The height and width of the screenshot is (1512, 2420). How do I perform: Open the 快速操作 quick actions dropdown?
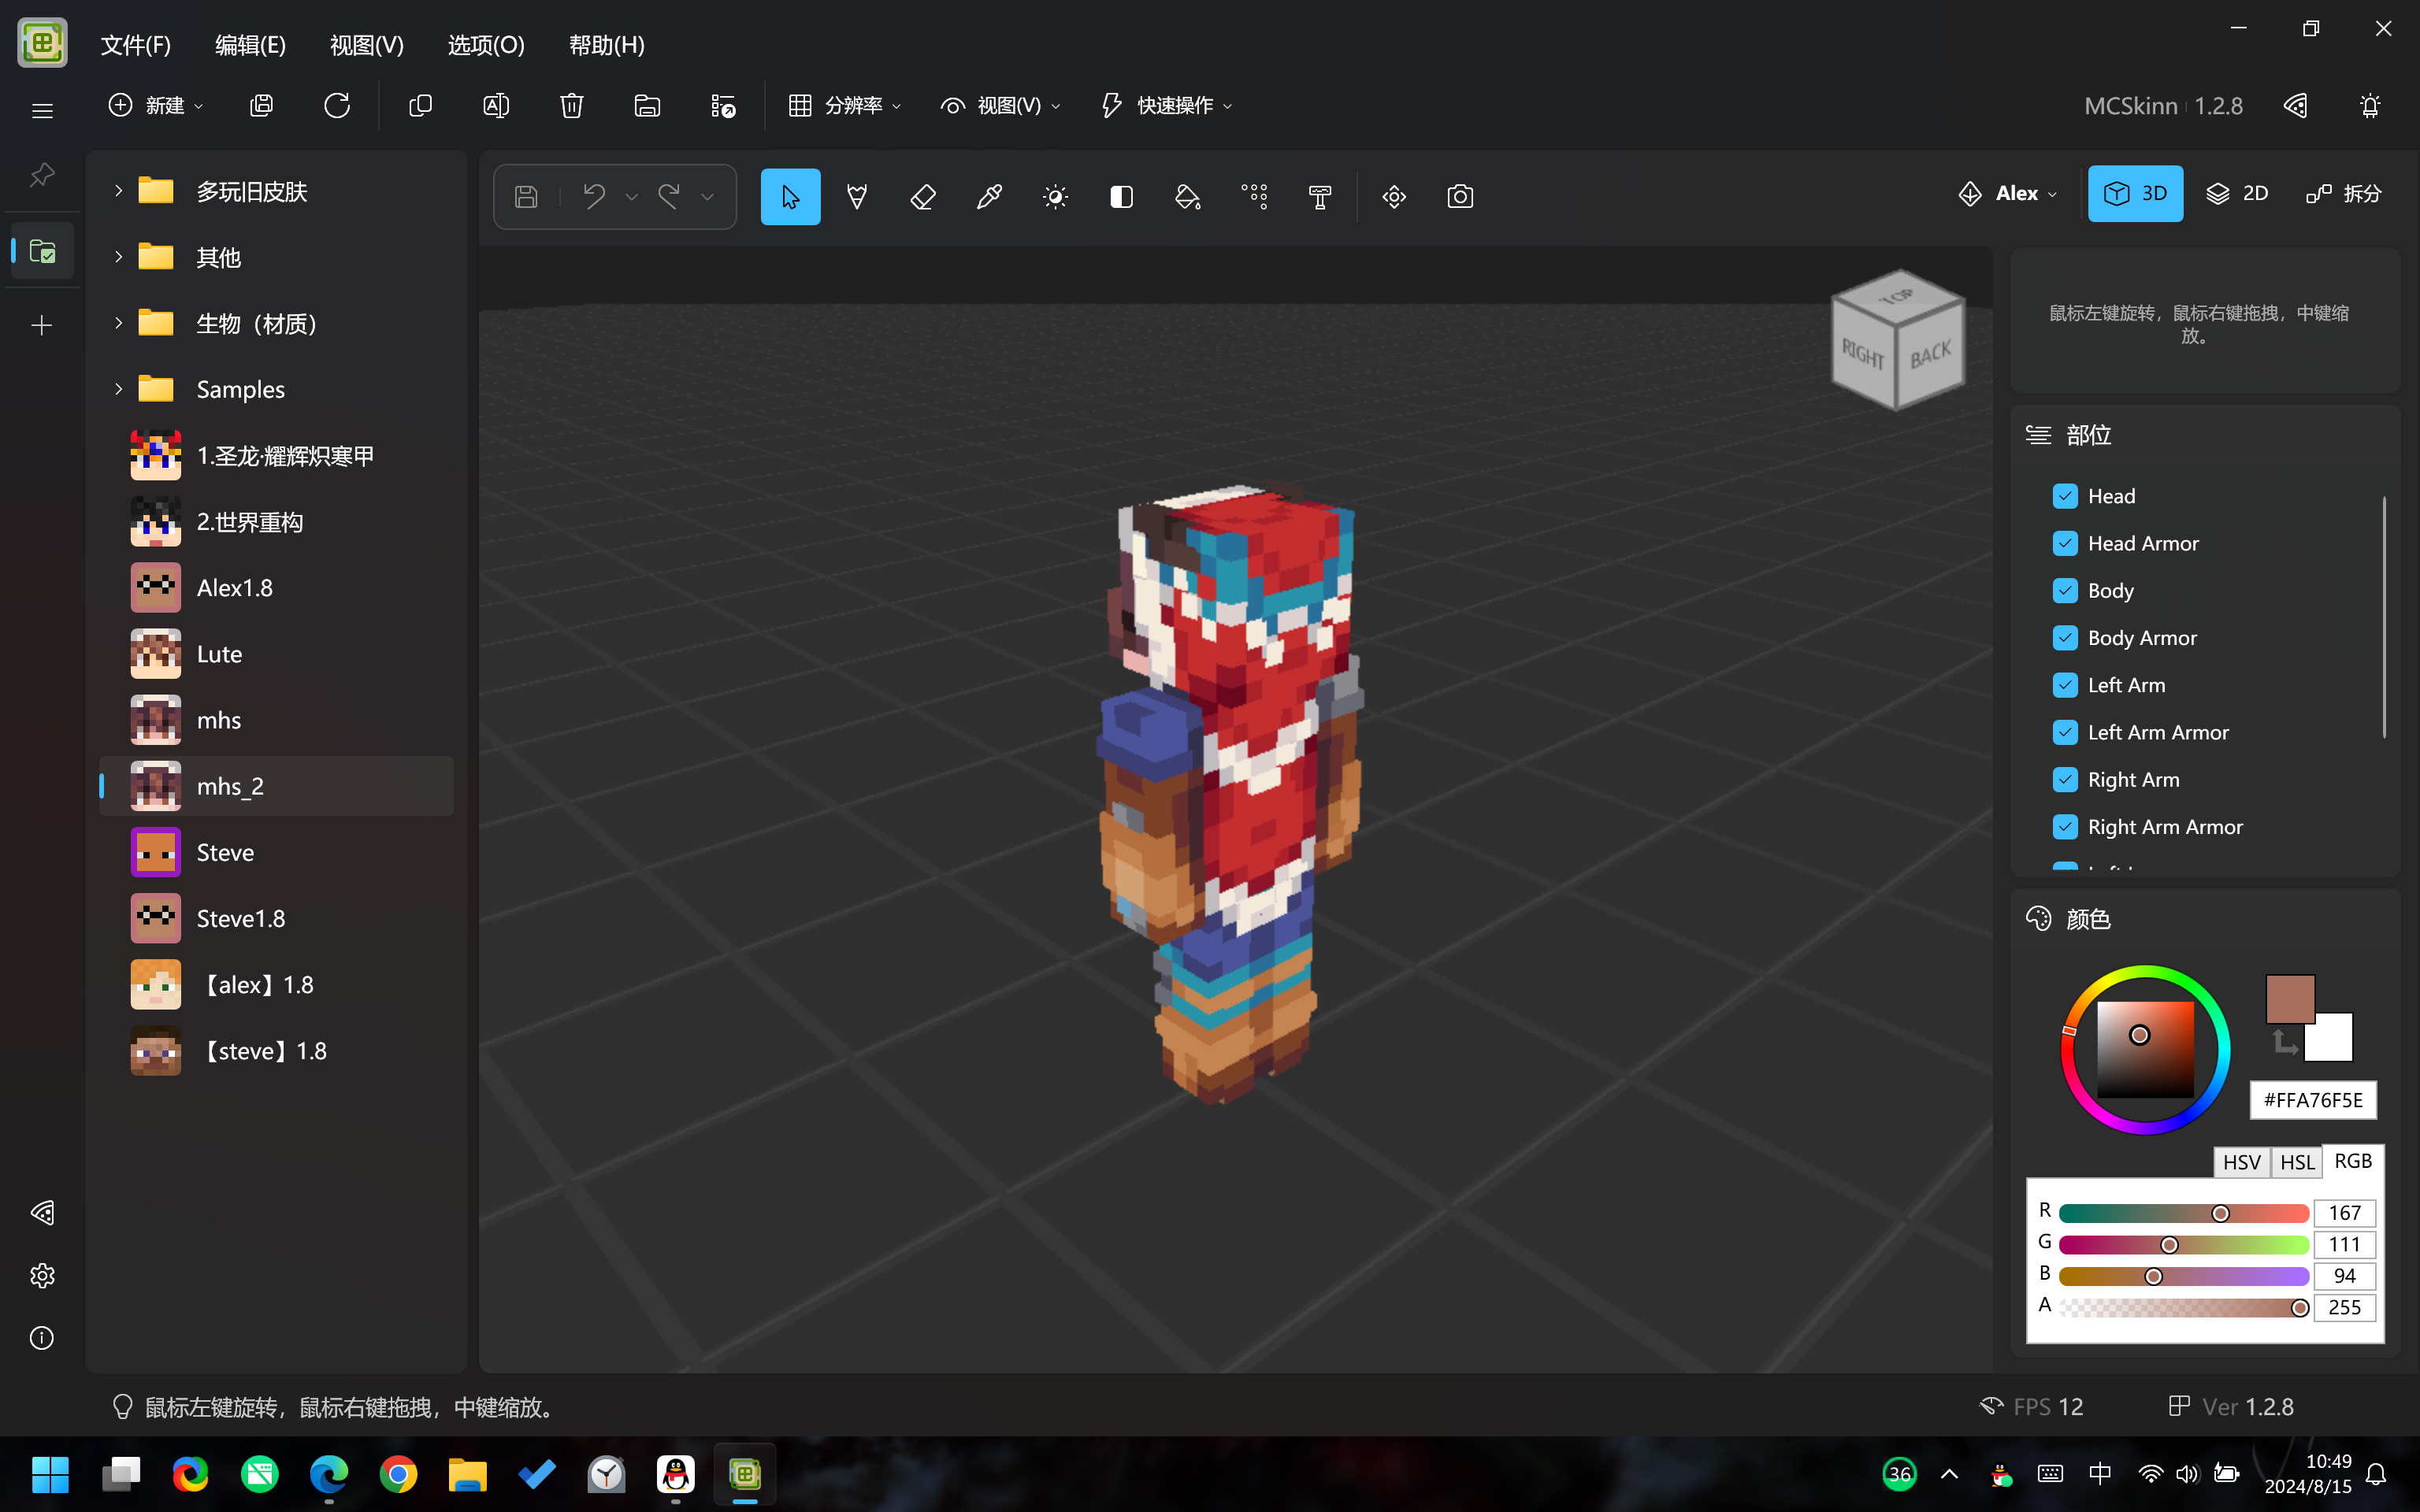(x=1166, y=106)
